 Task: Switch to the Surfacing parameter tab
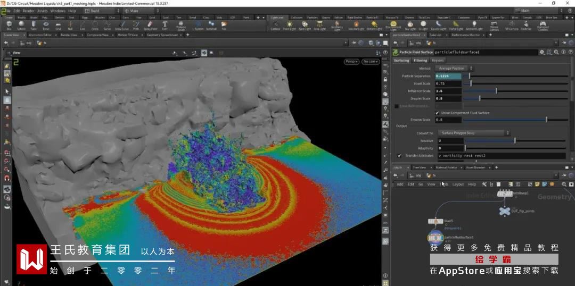(401, 61)
